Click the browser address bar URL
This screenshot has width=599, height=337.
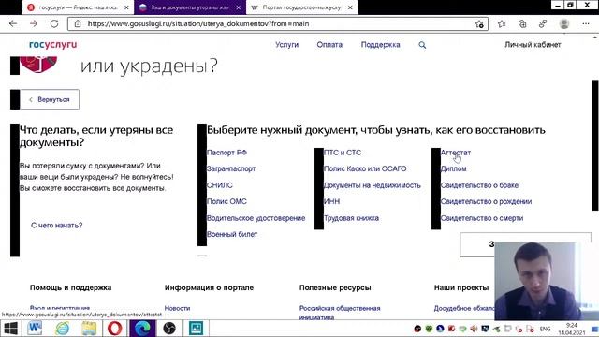click(198, 23)
